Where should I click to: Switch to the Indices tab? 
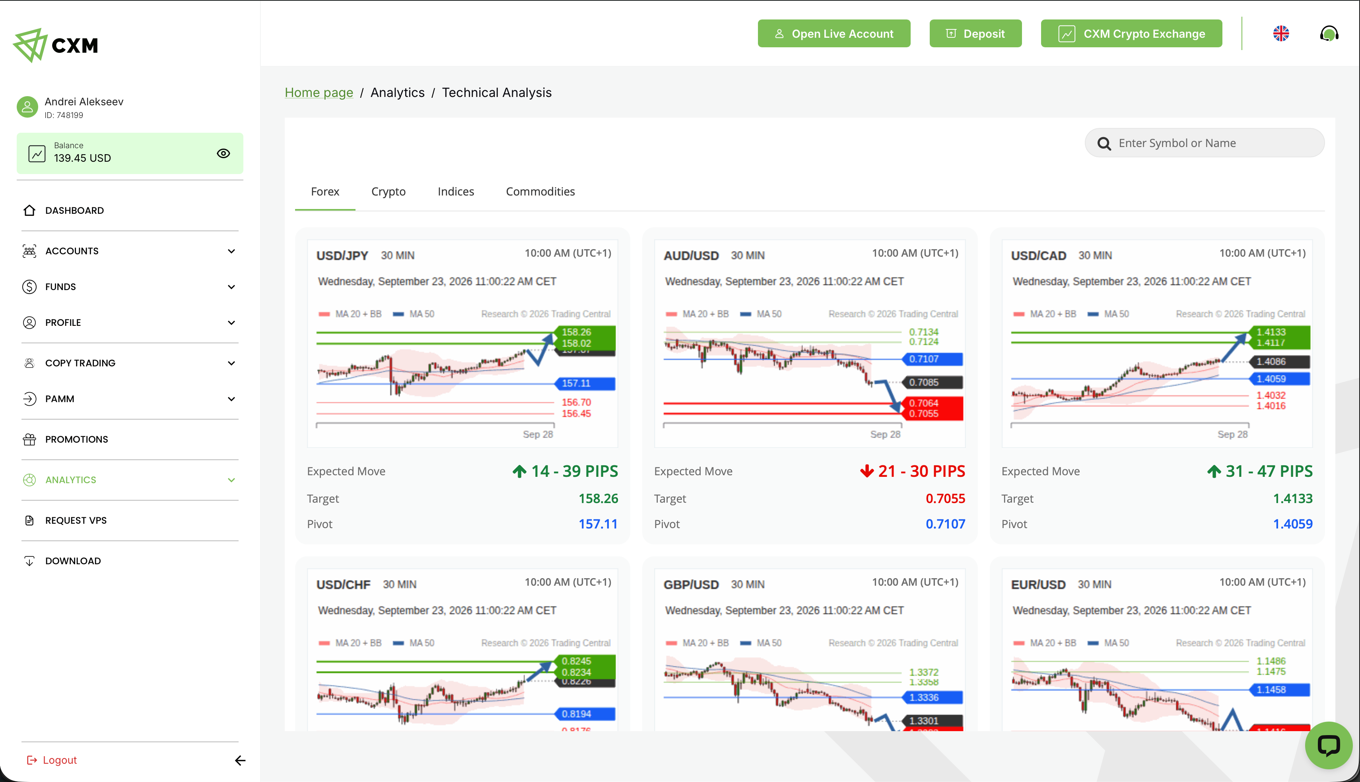[456, 192]
